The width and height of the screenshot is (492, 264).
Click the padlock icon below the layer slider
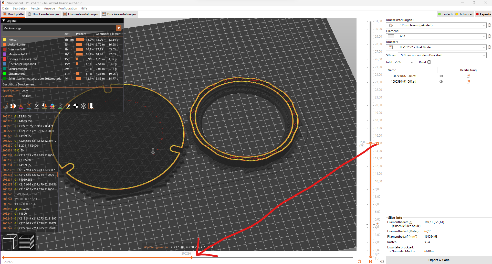pos(371,261)
